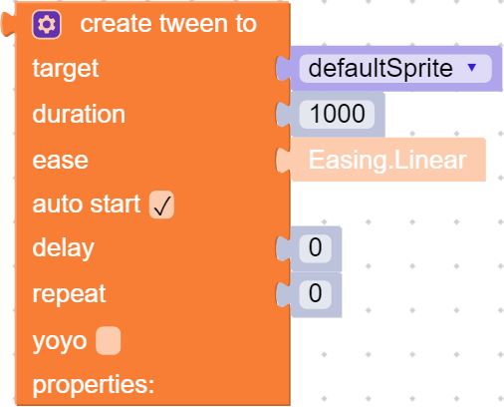
Task: Click the repeat label
Action: 69,294
